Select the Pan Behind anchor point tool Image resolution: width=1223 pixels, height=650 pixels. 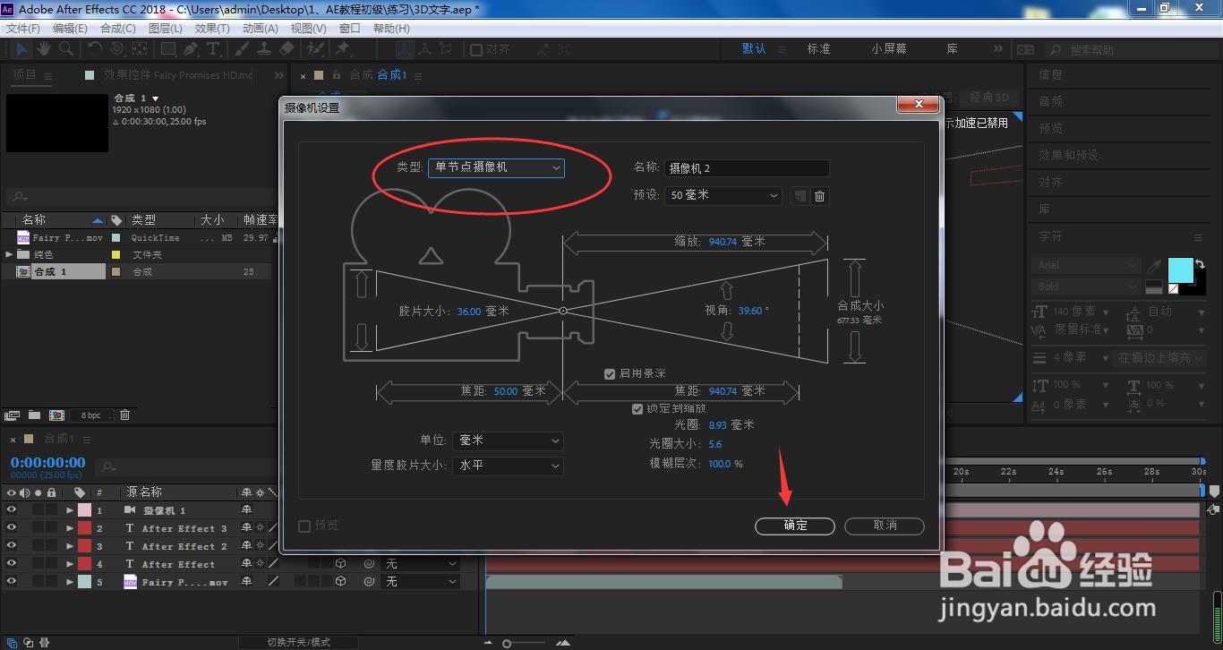coord(141,49)
